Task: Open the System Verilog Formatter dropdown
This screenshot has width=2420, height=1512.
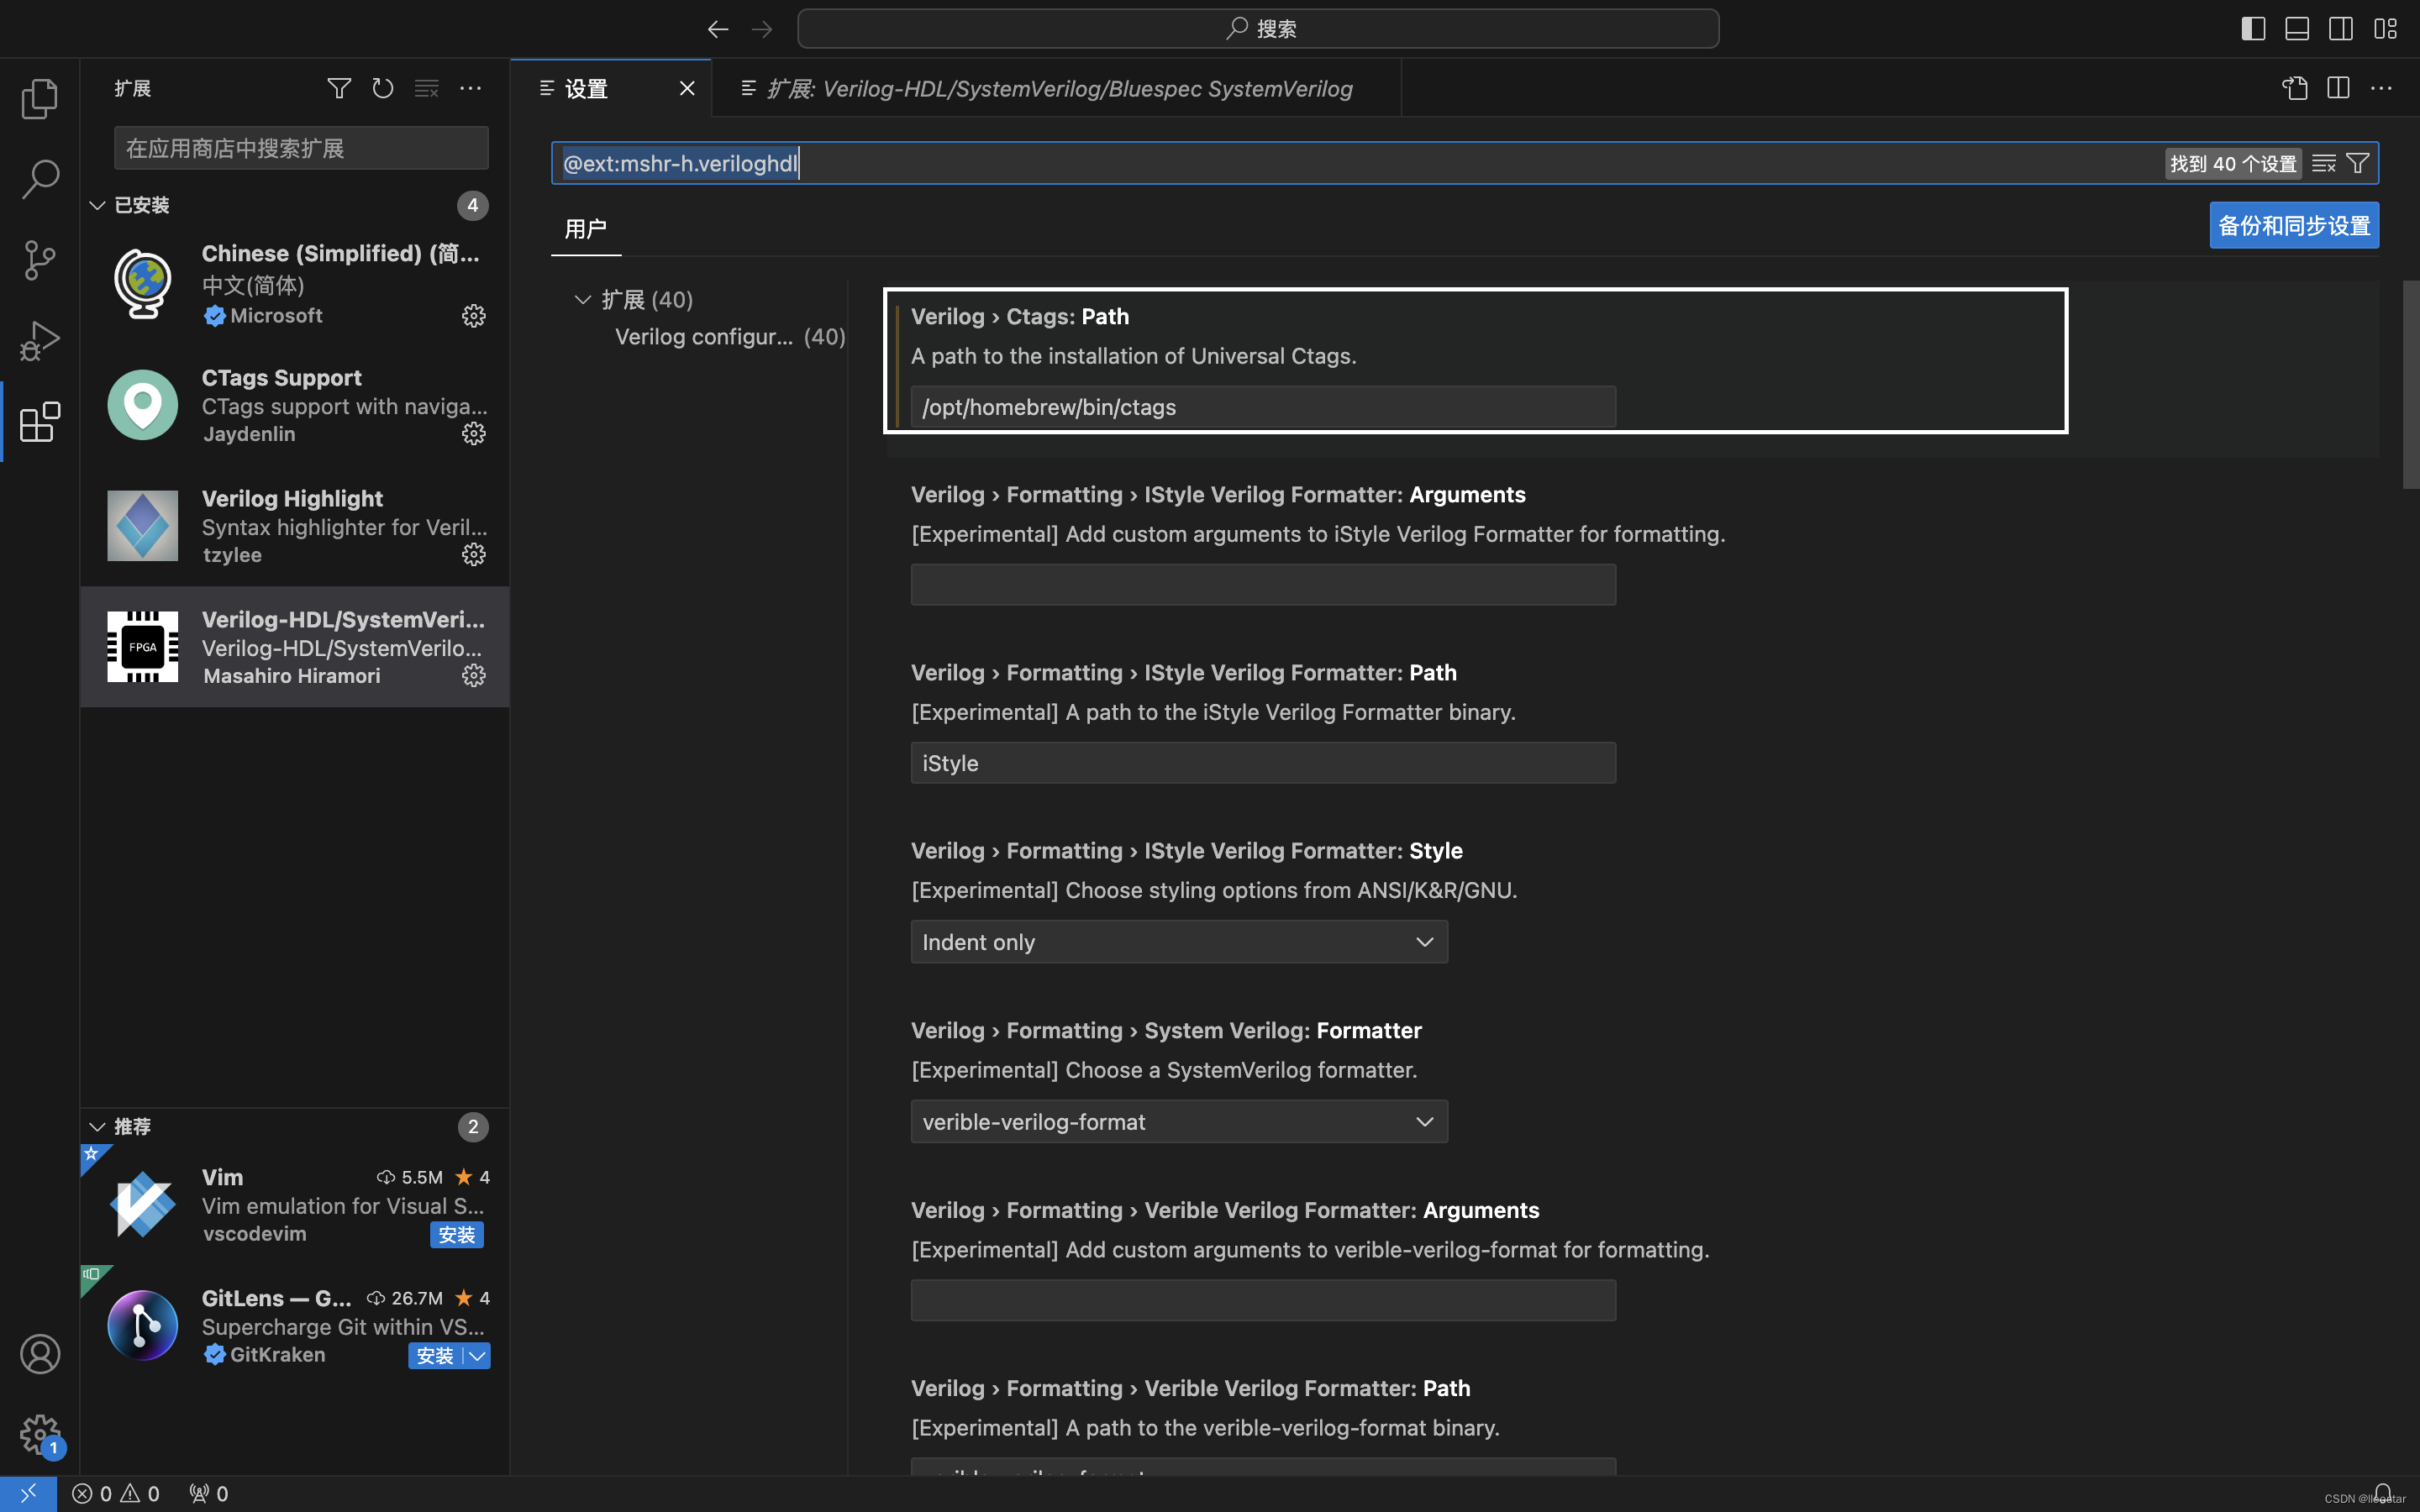Action: click(x=1179, y=1122)
